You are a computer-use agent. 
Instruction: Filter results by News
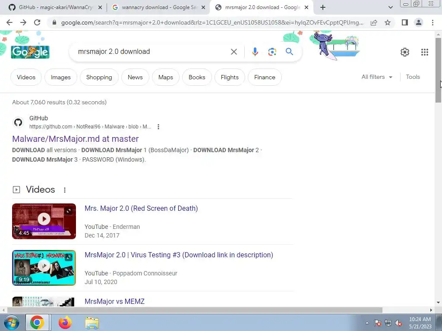tap(135, 77)
